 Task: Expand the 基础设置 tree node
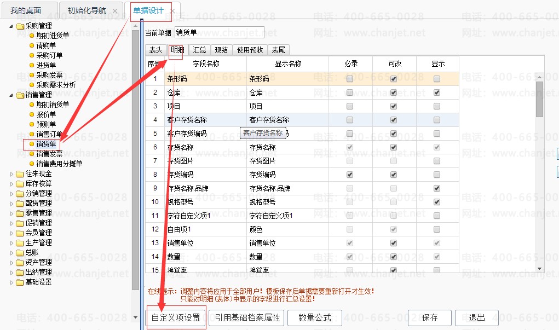click(x=12, y=282)
